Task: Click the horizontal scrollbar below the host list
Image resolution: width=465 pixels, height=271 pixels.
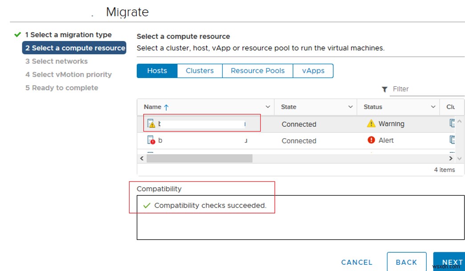Action: pyautogui.click(x=200, y=158)
